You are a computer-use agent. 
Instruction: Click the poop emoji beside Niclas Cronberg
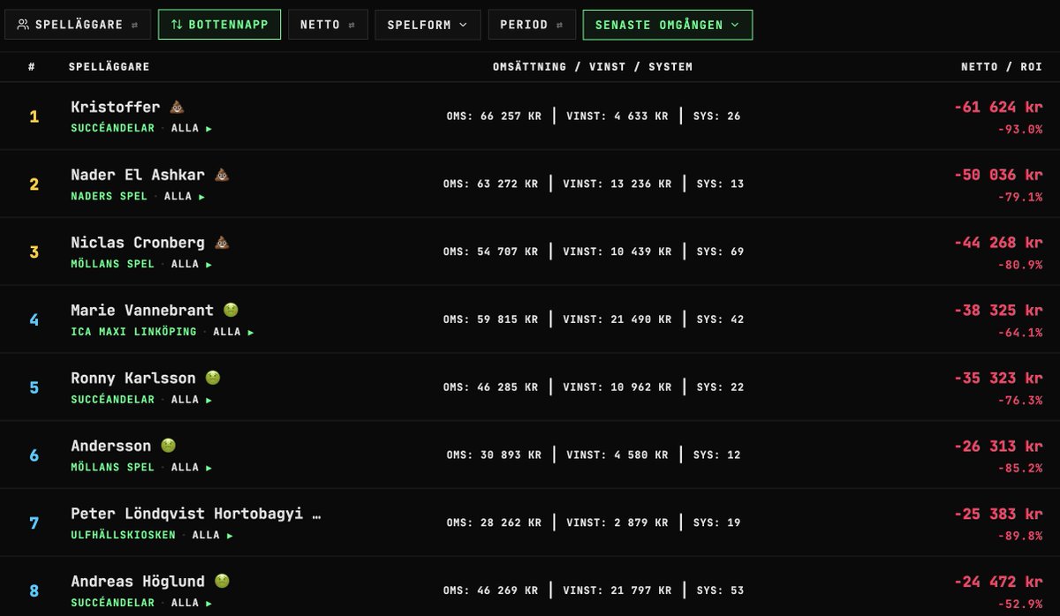[x=222, y=243]
